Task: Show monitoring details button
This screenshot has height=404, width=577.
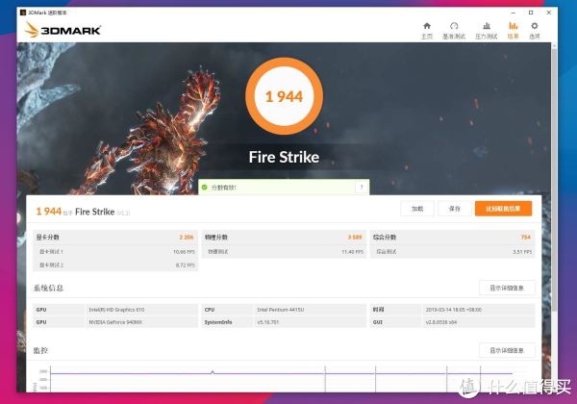Action: [x=507, y=352]
